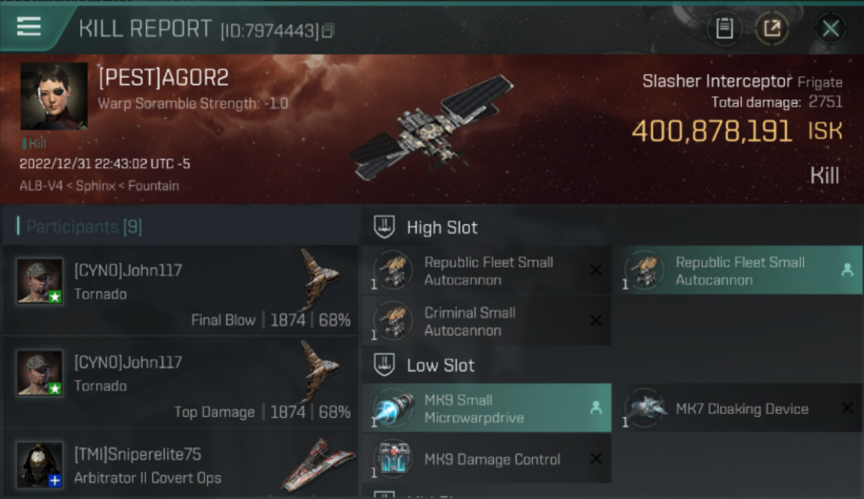Image resolution: width=864 pixels, height=499 pixels.
Task: Open Sniperelite75 participant portrait
Action: 40,464
